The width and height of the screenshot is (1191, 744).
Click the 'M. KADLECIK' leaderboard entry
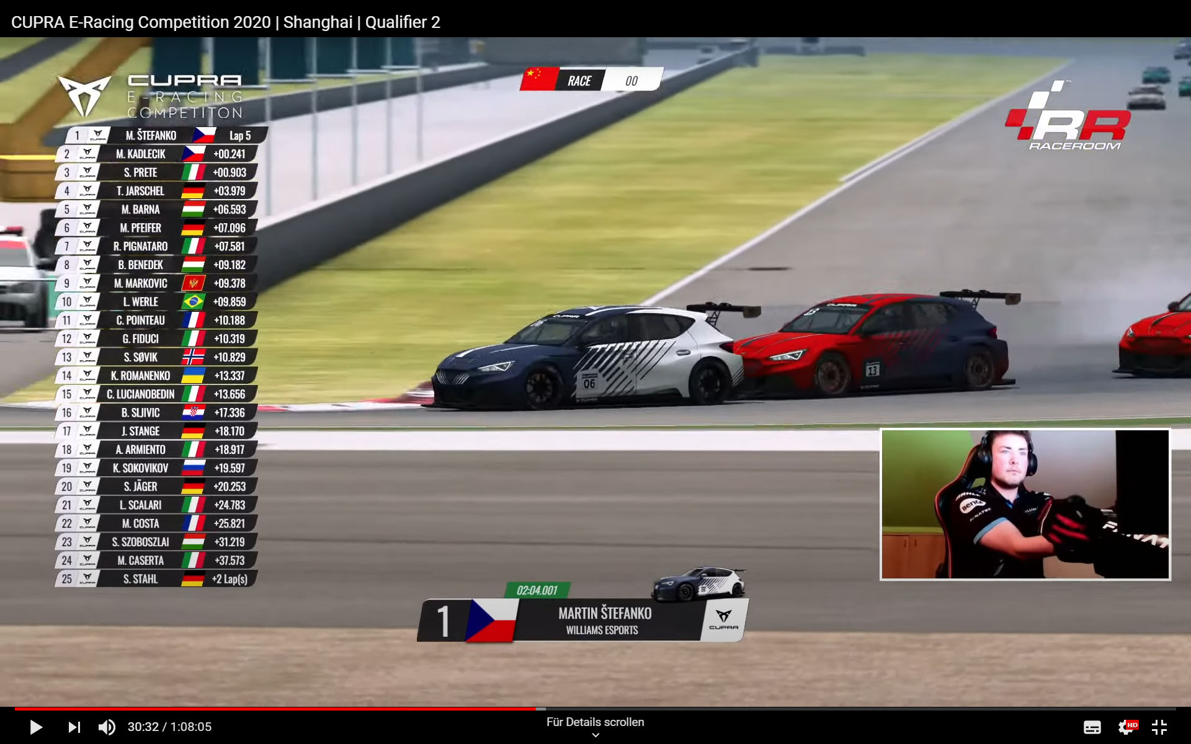point(156,154)
